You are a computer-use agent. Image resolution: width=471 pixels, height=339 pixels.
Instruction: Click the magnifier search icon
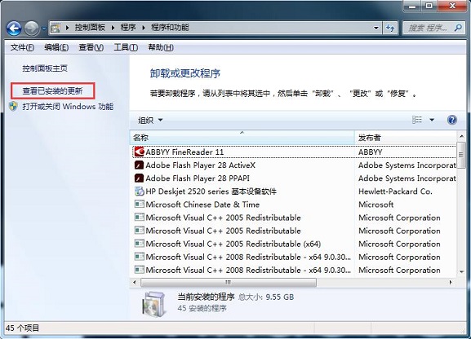pyautogui.click(x=458, y=28)
